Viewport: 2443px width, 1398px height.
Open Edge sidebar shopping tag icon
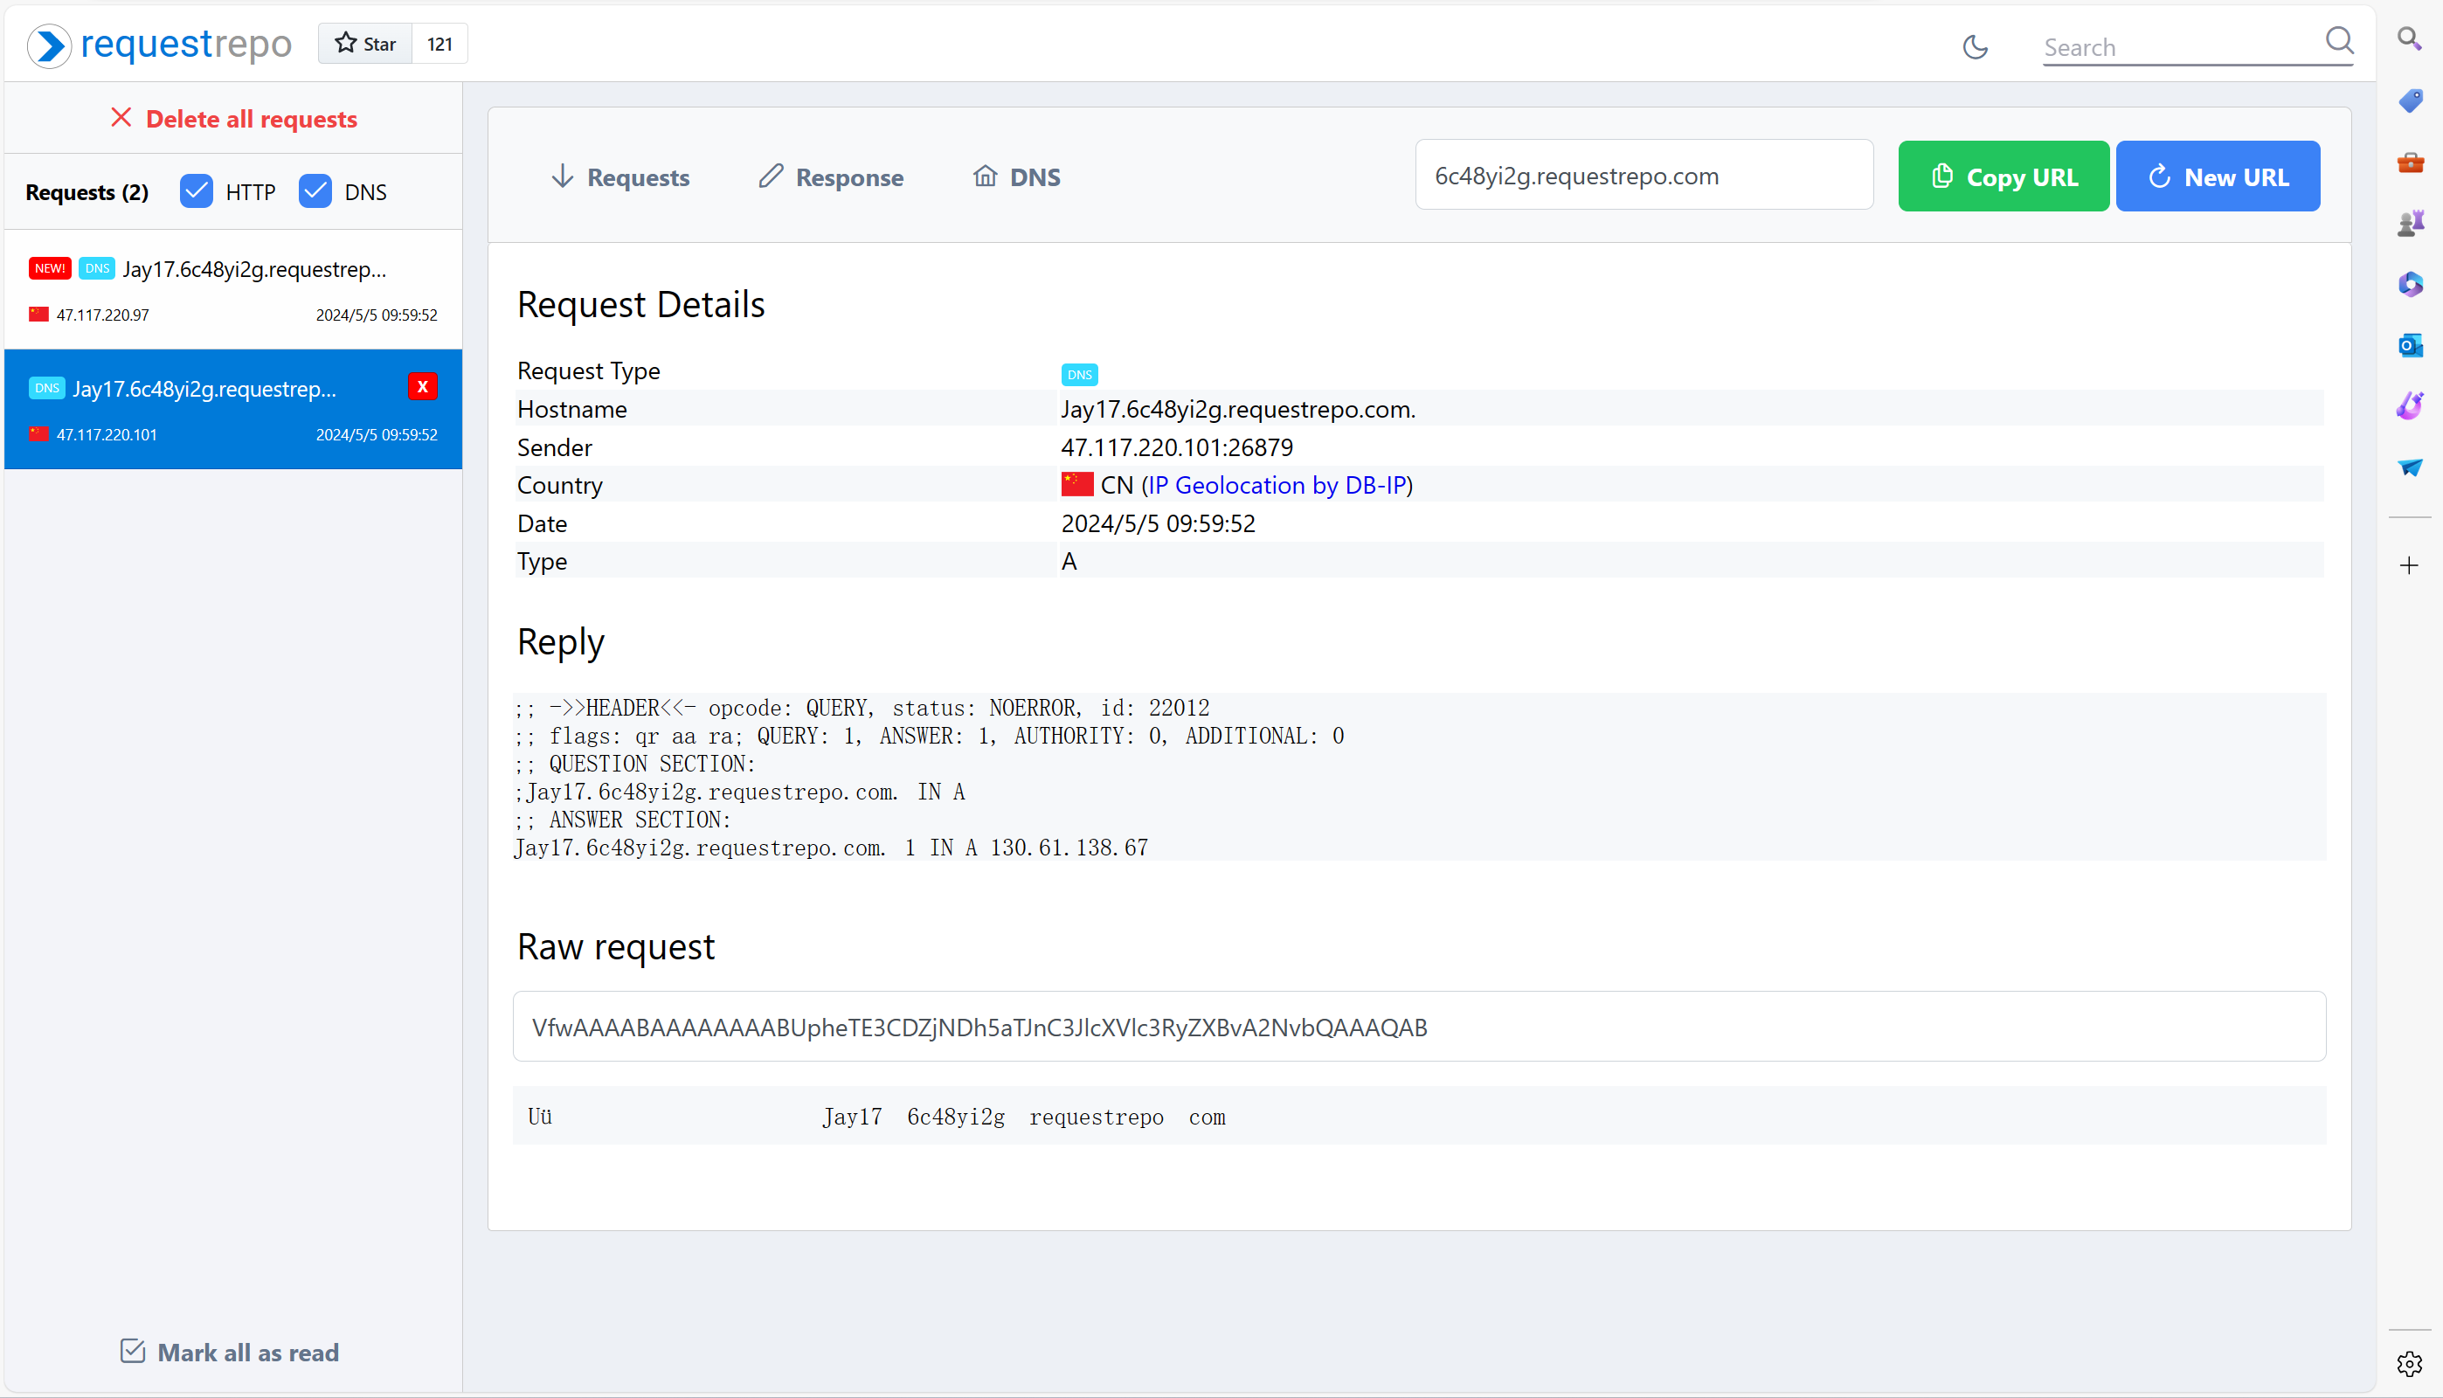tap(2410, 100)
